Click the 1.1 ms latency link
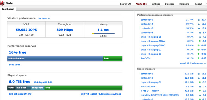Viewport: 207px width, 100px height. point(103,30)
